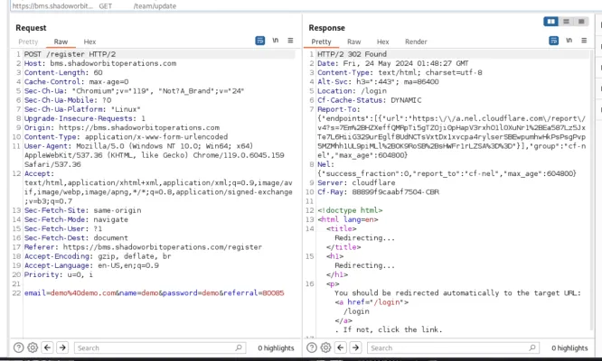Toggle non-printable characters (\n) in Response

(569, 42)
